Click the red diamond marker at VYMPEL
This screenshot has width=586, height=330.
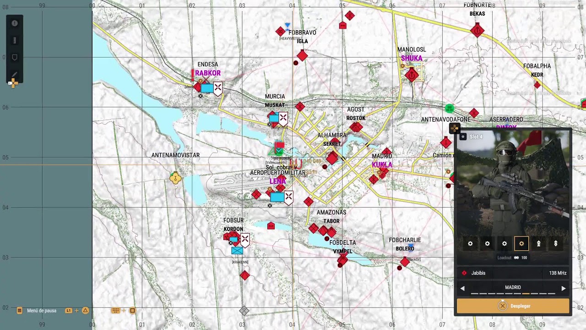click(x=342, y=260)
